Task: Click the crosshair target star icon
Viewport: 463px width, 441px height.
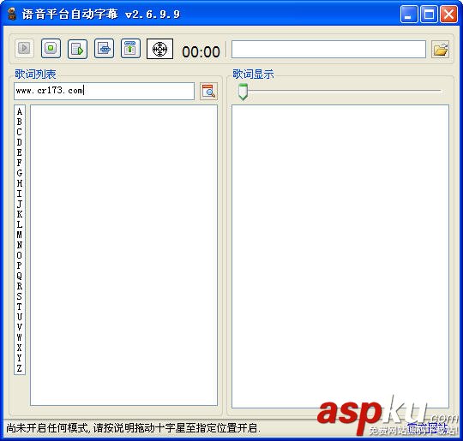Action: pos(159,49)
